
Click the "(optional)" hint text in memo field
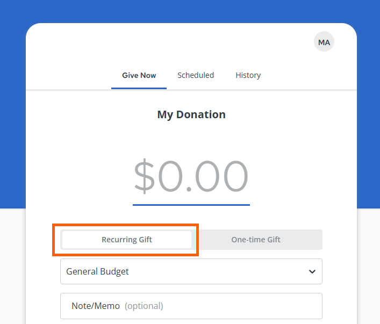click(x=144, y=306)
